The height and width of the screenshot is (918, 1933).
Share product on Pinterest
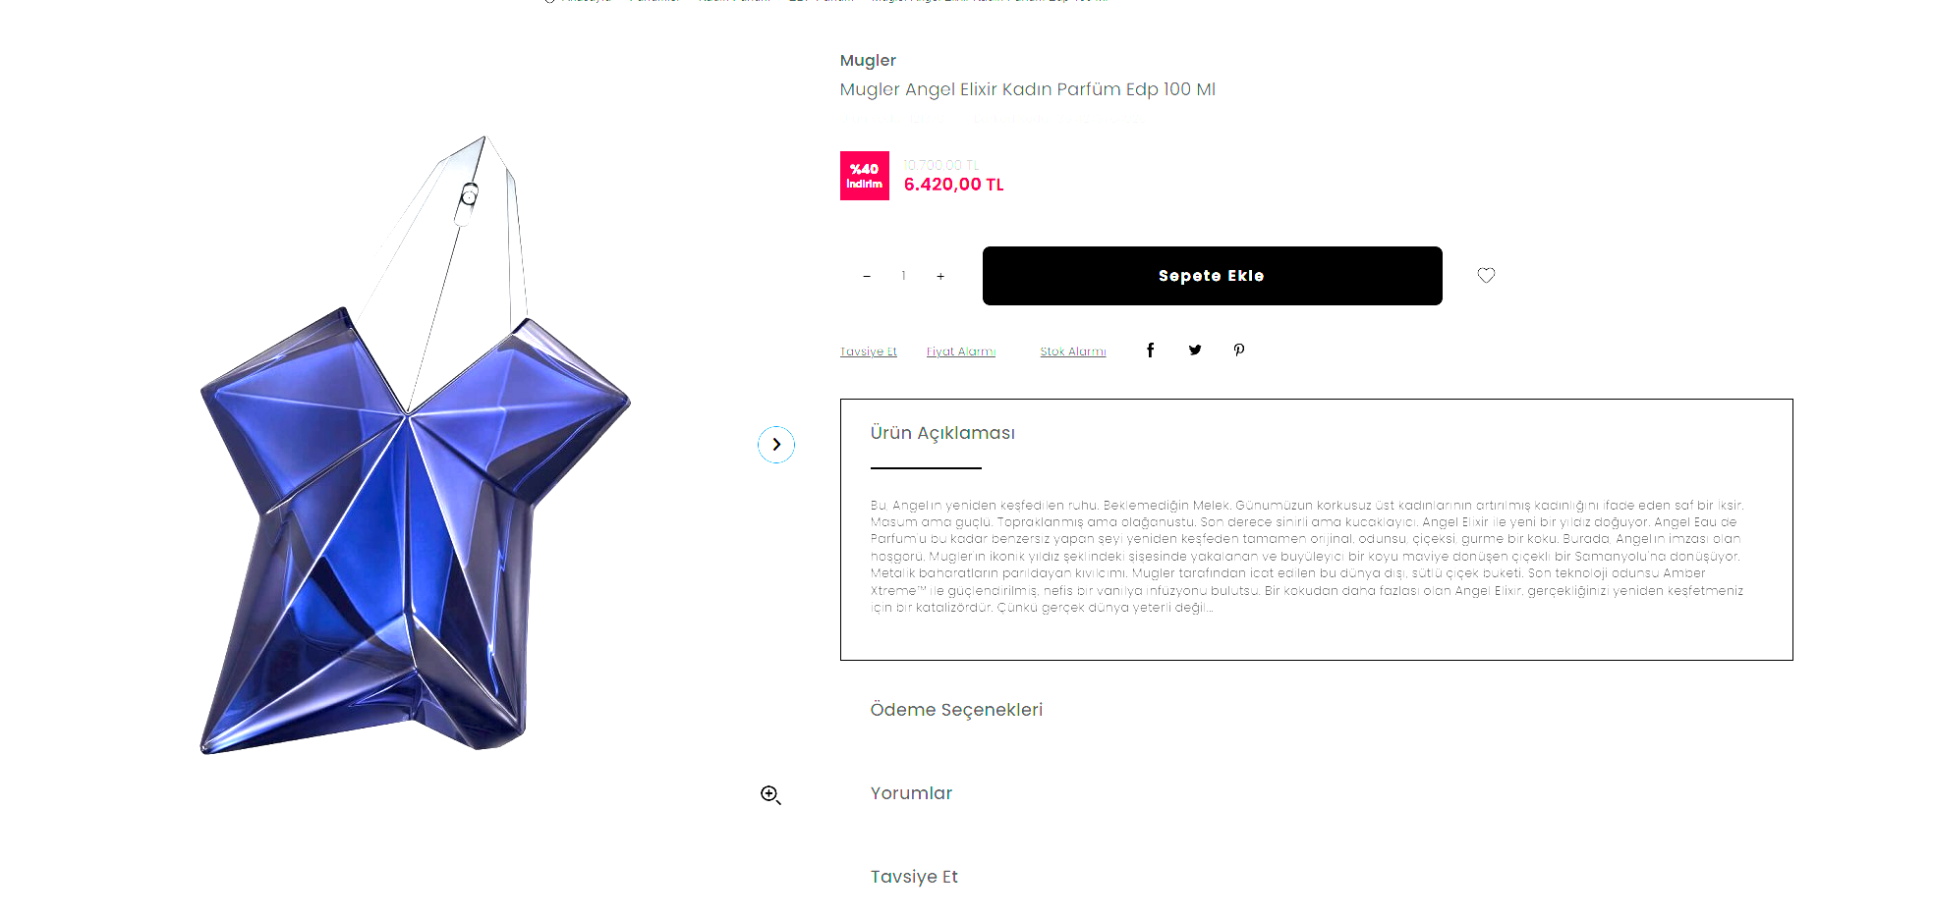[1239, 351]
